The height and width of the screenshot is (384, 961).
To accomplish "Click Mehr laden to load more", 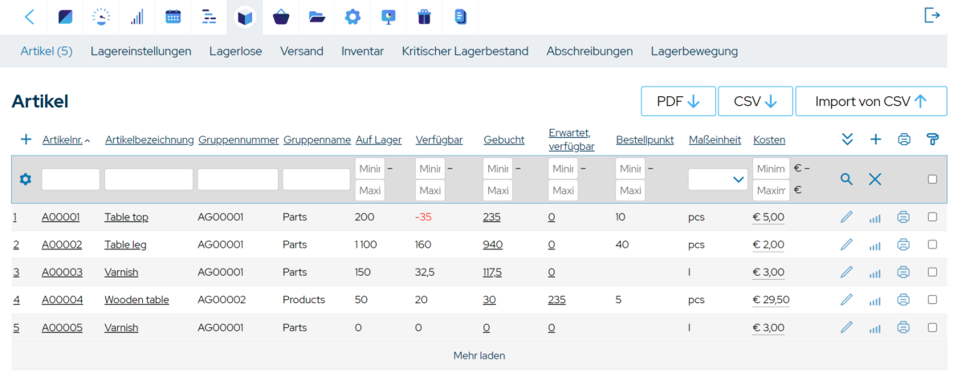I will pyautogui.click(x=479, y=355).
